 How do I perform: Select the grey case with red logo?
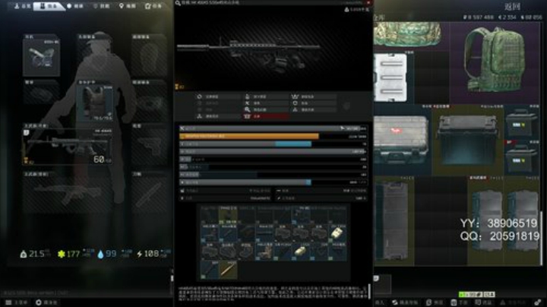pos(402,140)
